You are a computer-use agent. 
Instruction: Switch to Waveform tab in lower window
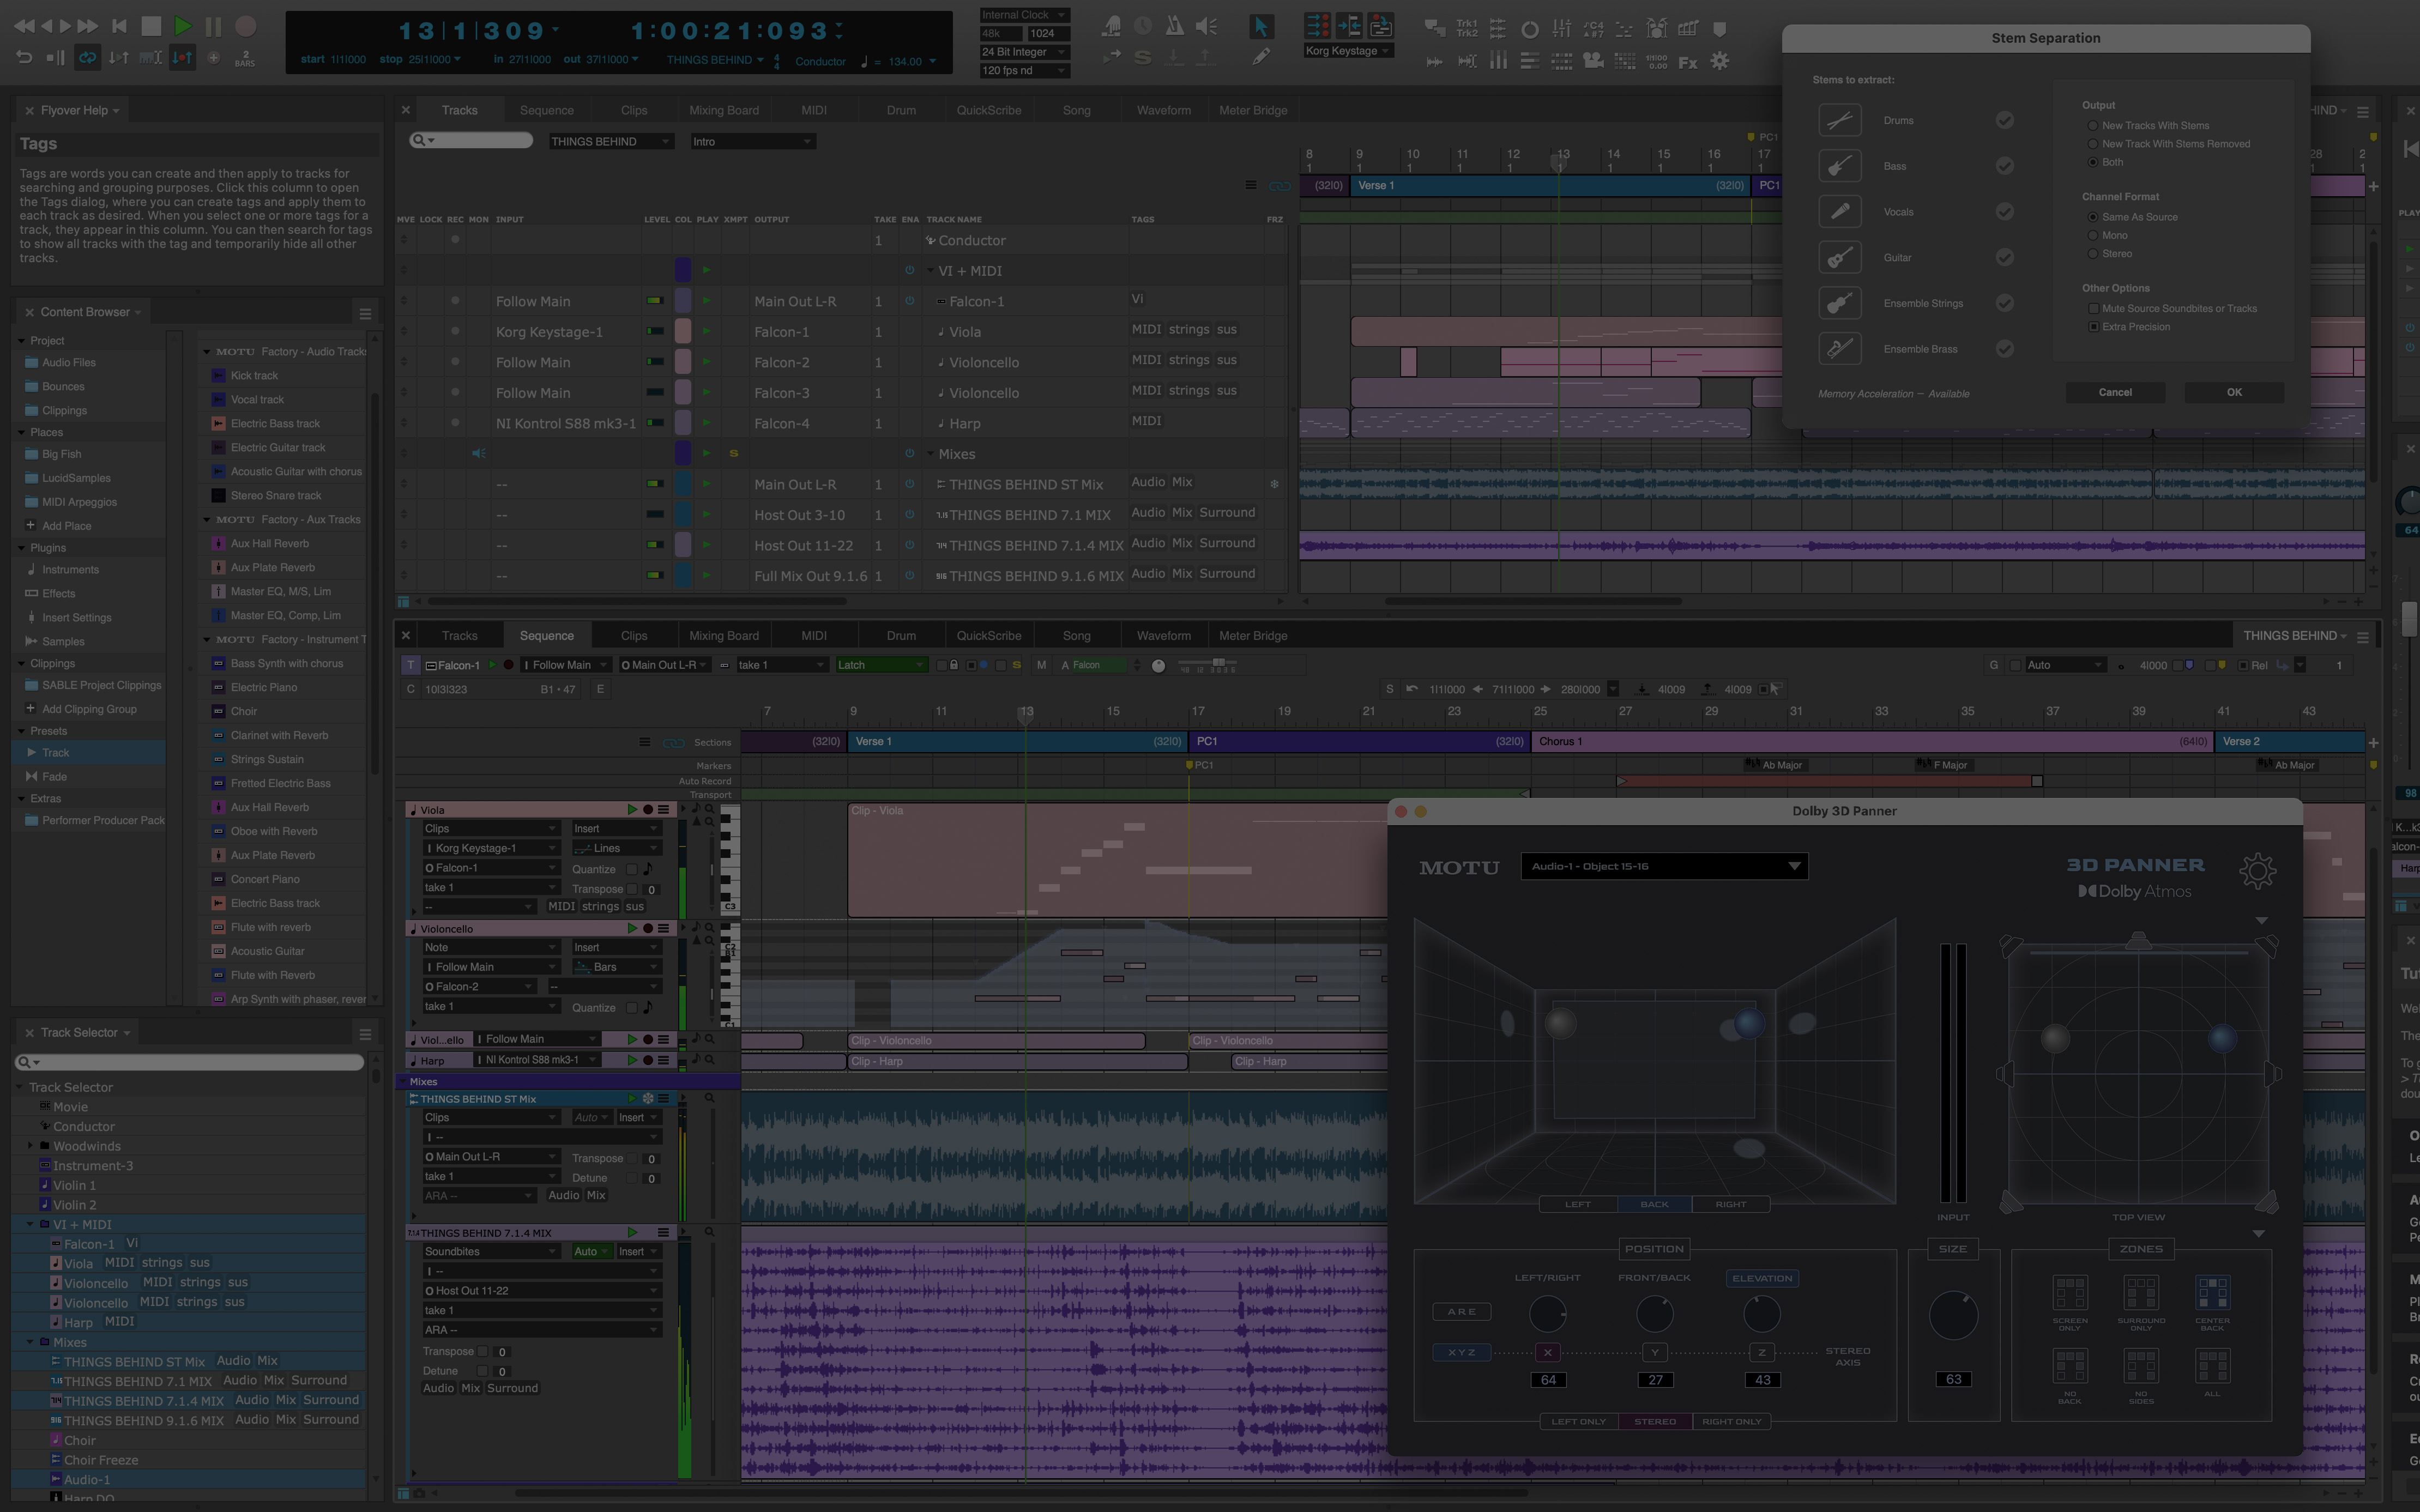1164,635
